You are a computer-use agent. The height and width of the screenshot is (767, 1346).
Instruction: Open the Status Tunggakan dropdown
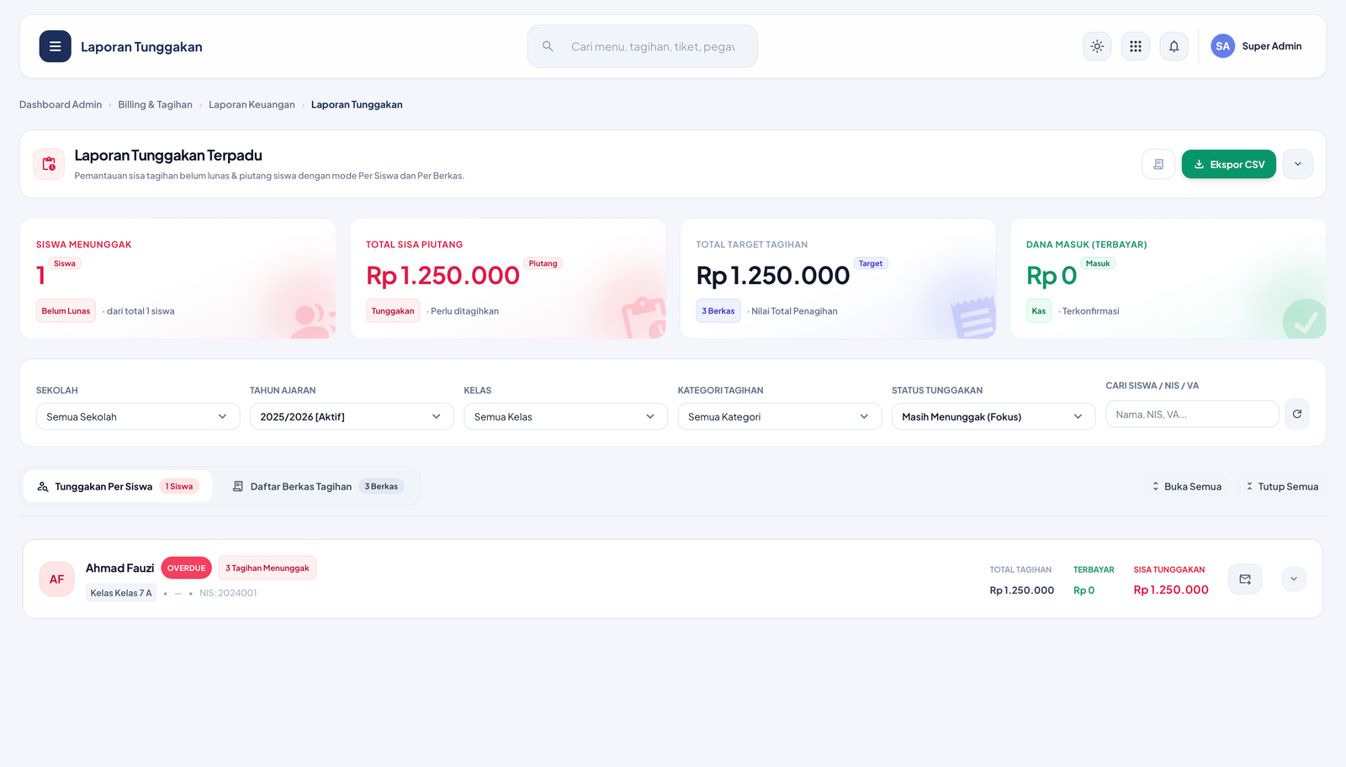click(x=994, y=416)
